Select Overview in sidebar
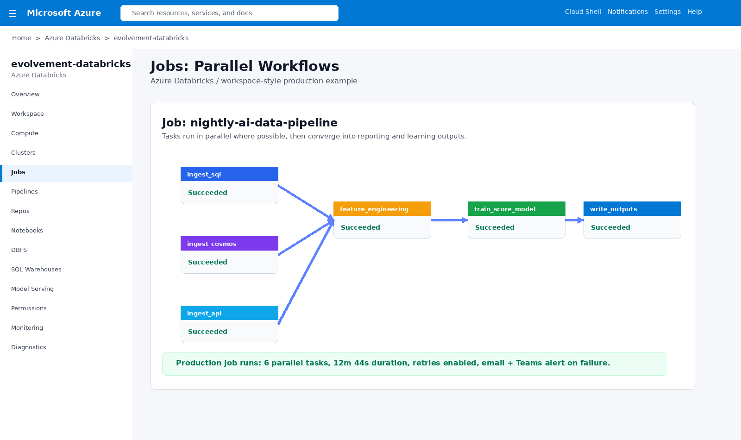Screen dimensions: 741x440 [66, 94]
